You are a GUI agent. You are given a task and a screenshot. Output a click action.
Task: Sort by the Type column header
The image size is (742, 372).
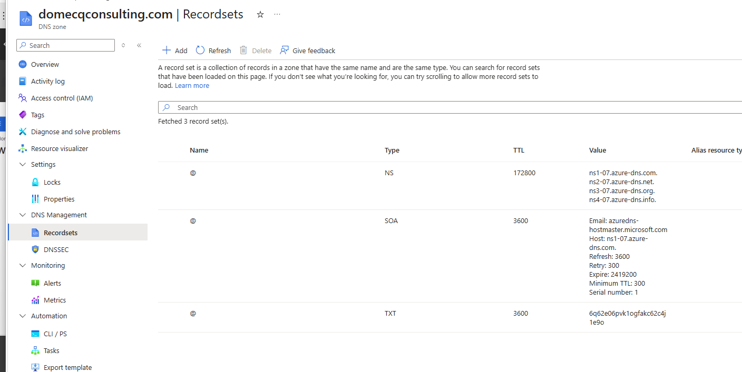(392, 150)
